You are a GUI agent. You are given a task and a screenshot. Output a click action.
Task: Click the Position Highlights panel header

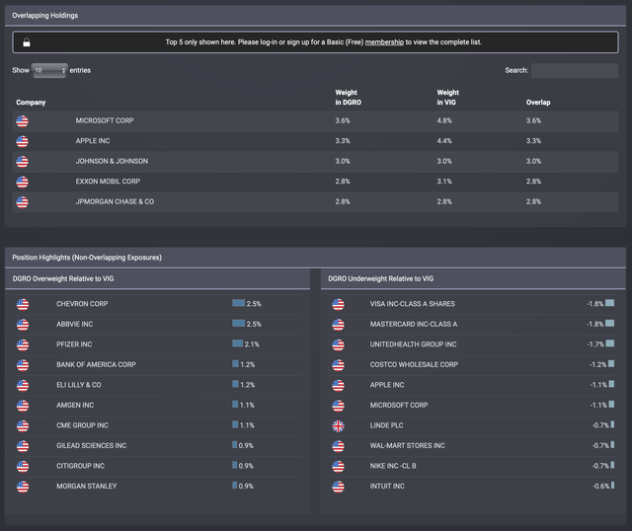coord(315,258)
